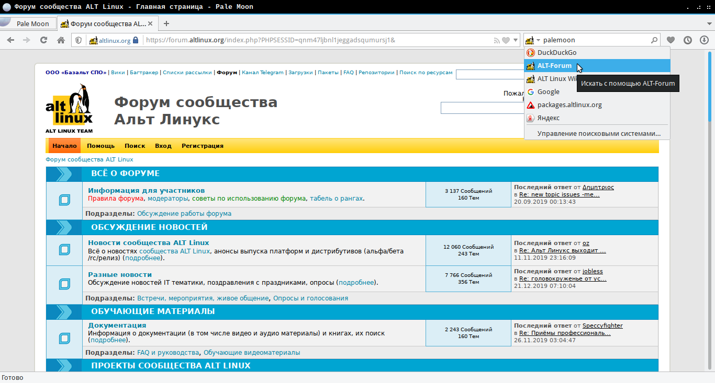Open the Начало forum menu item
Screen dimensions: 715x383
[64, 146]
